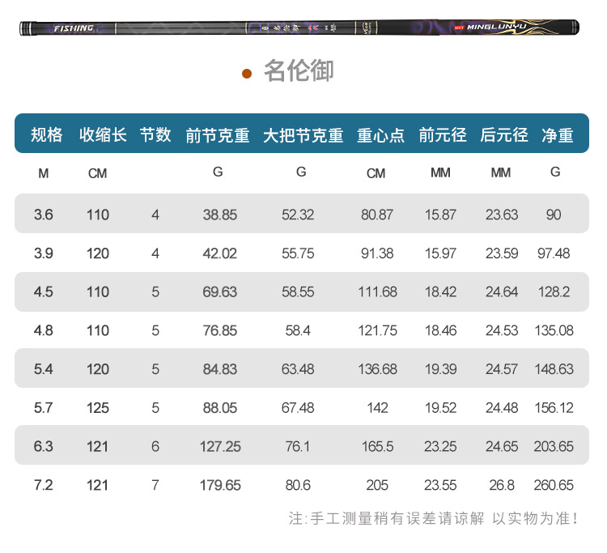Click the 91.38 center of gravity value
Image resolution: width=607 pixels, height=553 pixels.
click(377, 253)
